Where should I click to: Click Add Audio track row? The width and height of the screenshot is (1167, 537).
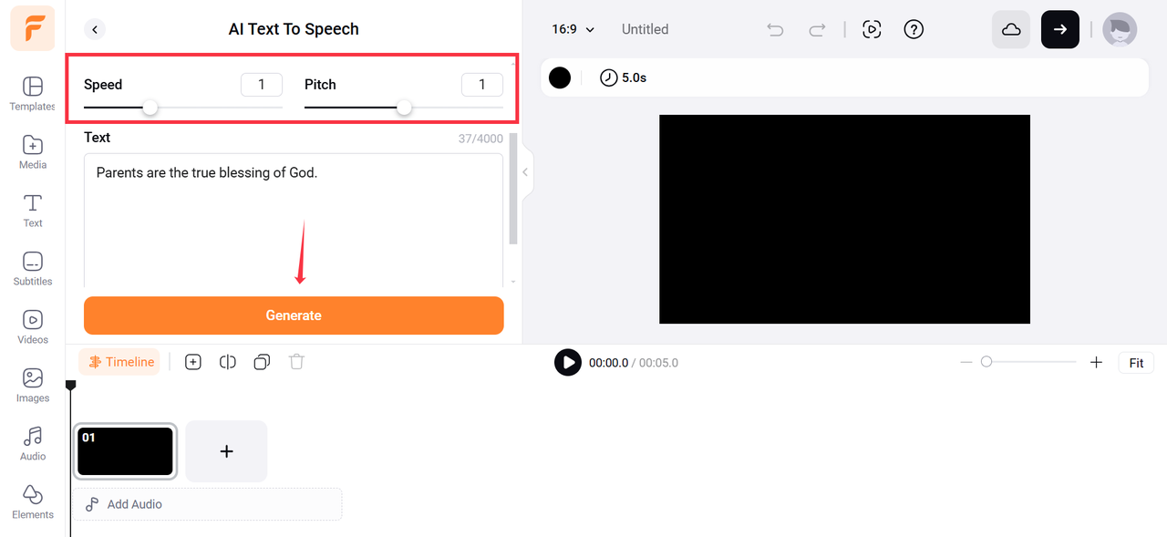(210, 504)
